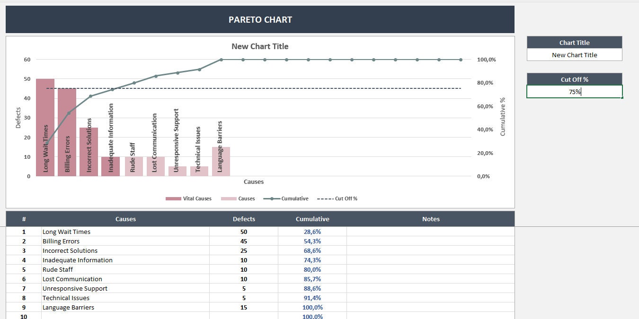Click the Rude Staff defects value 10
This screenshot has width=639, height=319.
[244, 269]
